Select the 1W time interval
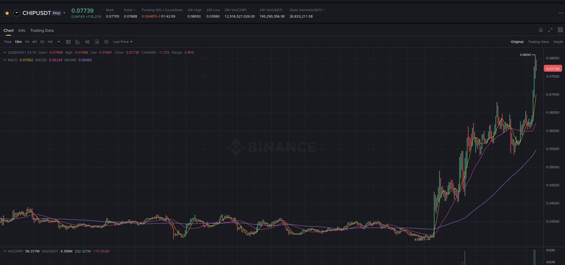565x265 pixels. click(50, 42)
